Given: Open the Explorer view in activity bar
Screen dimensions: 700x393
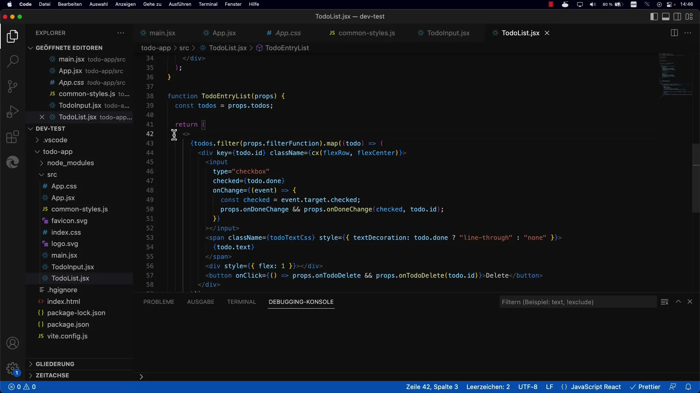Looking at the screenshot, I should click(x=12, y=36).
